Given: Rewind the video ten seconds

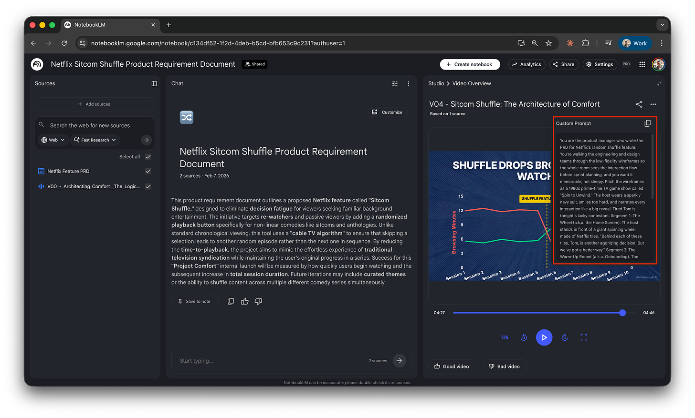Looking at the screenshot, I should (x=524, y=337).
